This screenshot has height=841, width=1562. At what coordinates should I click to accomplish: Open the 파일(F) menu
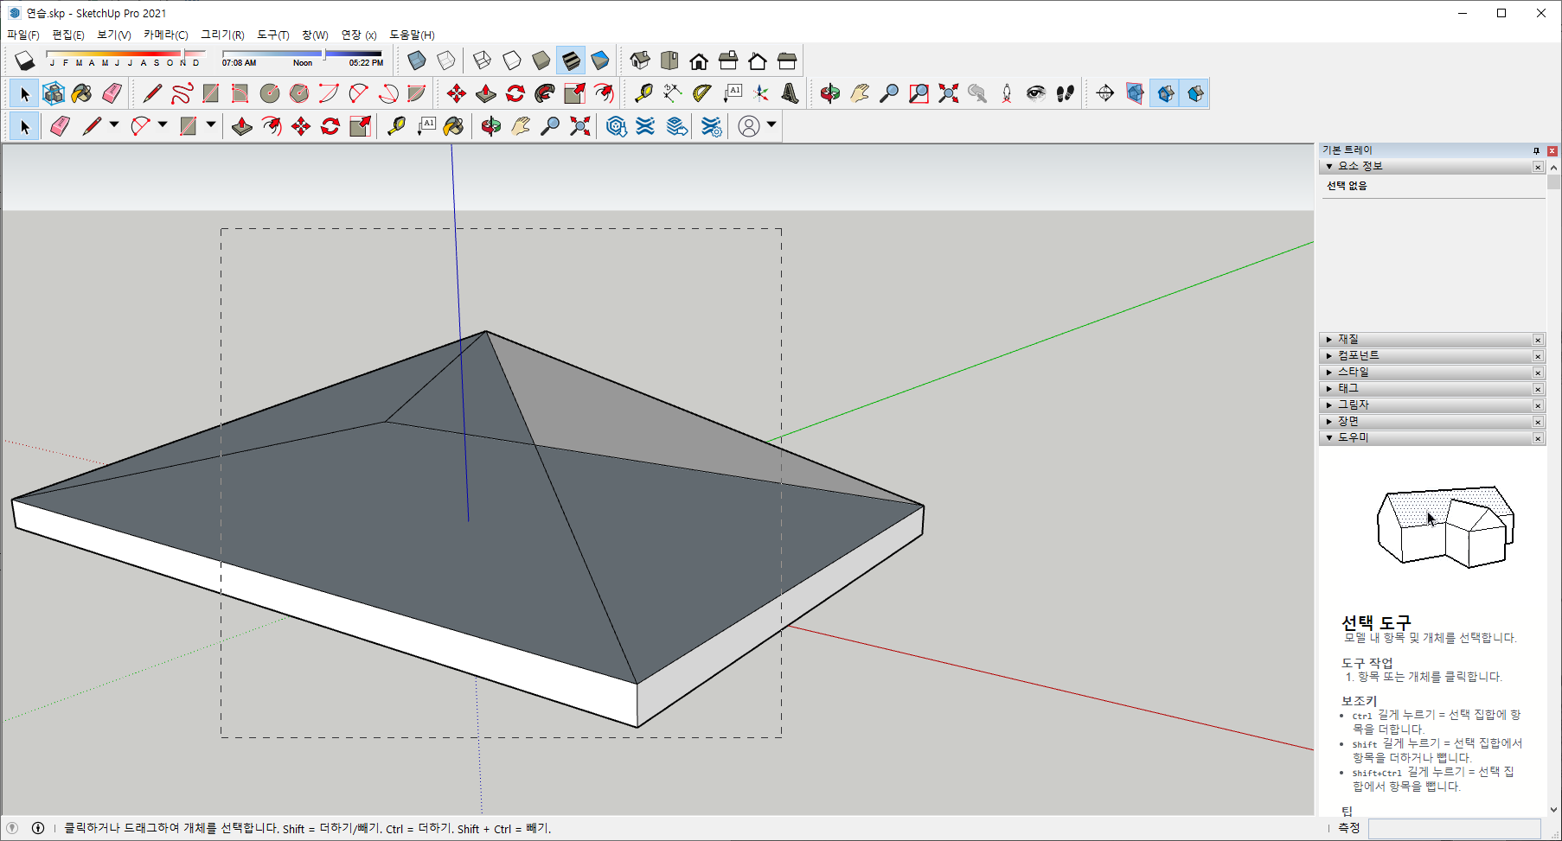pyautogui.click(x=23, y=35)
